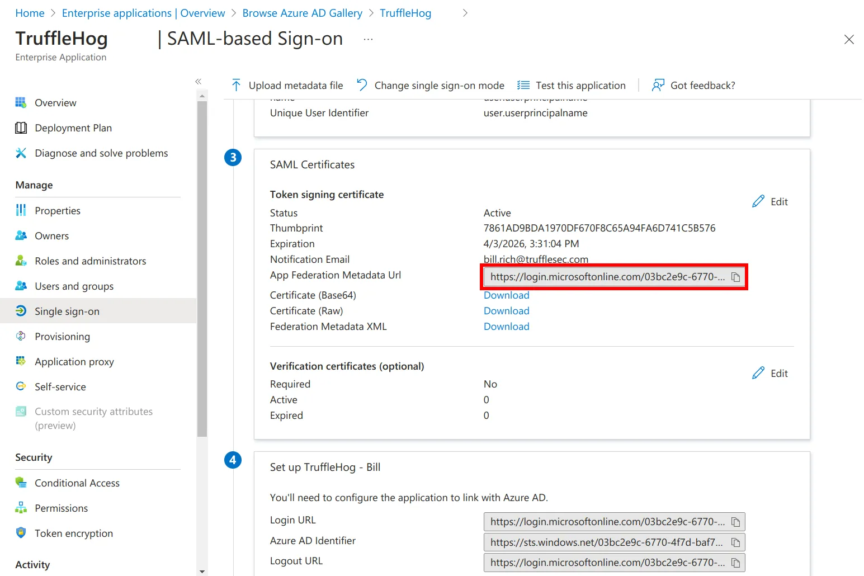Go to Browse Azure AD Gallery breadcrumb
864x576 pixels.
303,13
